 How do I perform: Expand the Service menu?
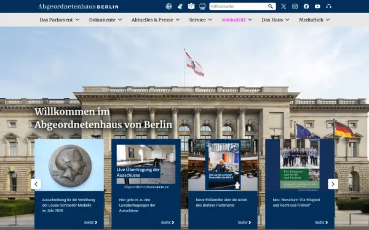[x=200, y=20]
